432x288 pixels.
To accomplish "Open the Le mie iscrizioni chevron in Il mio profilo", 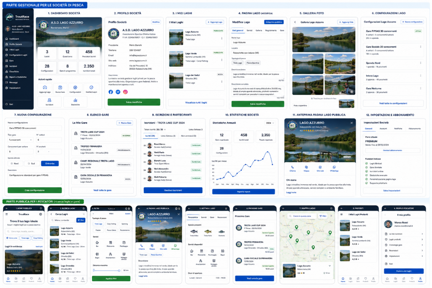I will (x=422, y=234).
